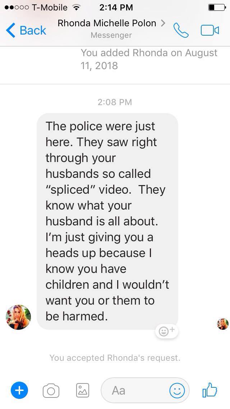Tap the small seen-receipt avatar at right

[x=223, y=324]
